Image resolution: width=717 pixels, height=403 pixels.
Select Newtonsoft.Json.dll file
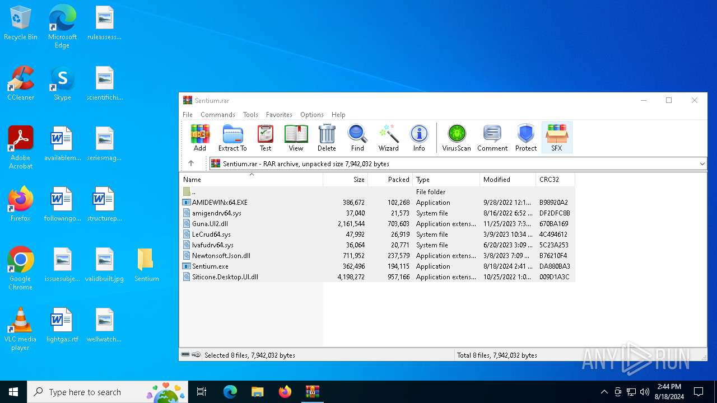tap(377, 255)
